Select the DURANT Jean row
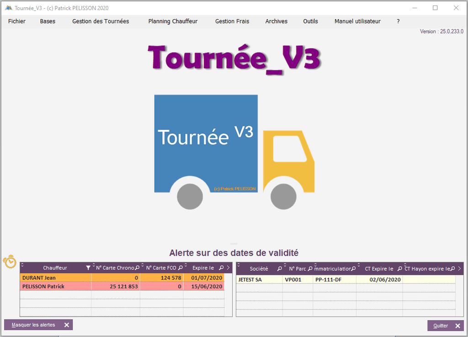Viewport: 468px width, 337px height. click(x=122, y=278)
